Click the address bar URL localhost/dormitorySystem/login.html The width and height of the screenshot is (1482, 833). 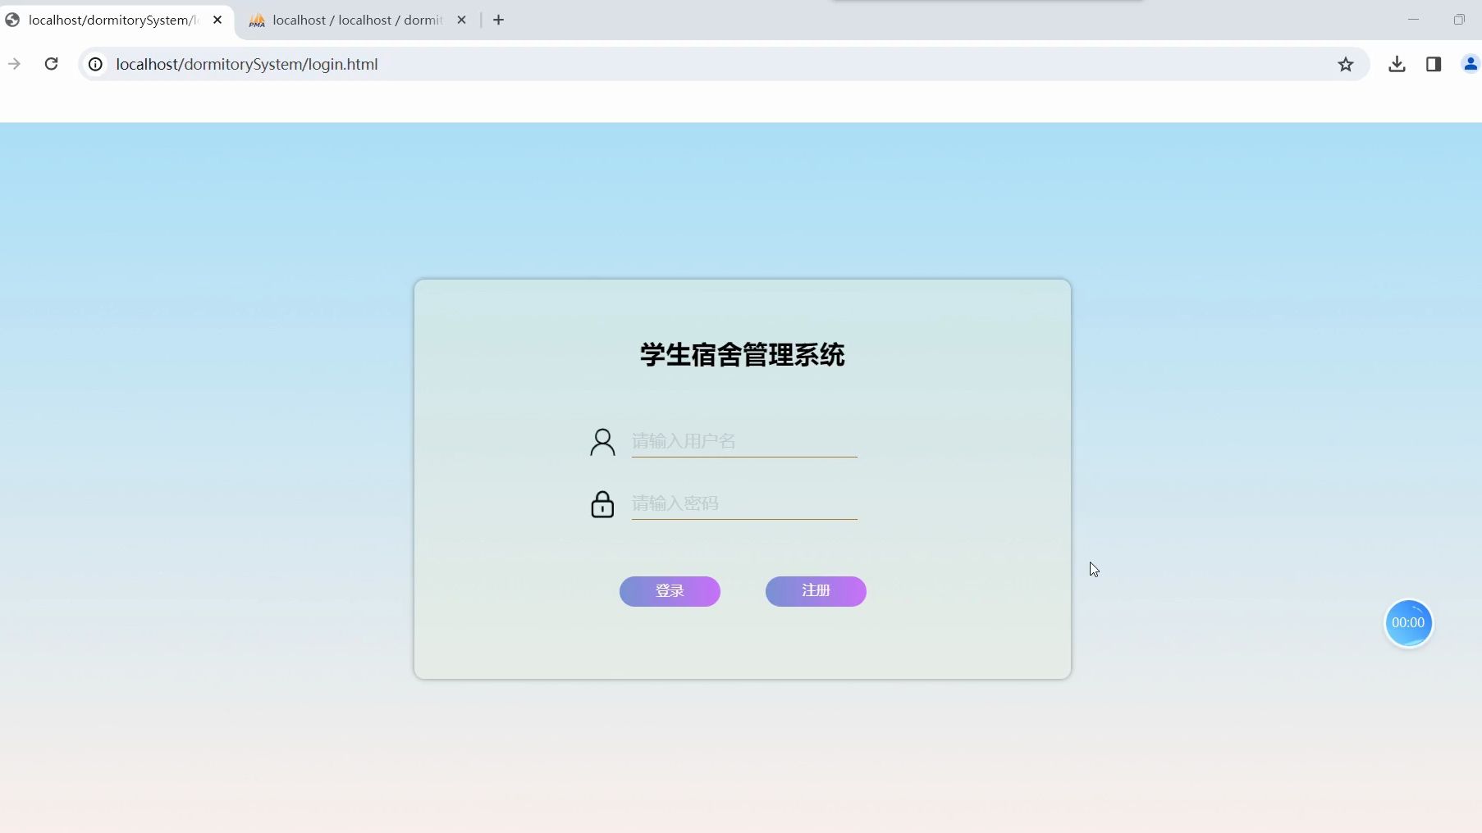pyautogui.click(x=247, y=64)
